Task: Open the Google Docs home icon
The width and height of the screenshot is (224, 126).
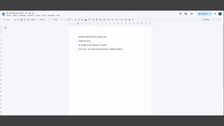Action: [x=3, y=14]
